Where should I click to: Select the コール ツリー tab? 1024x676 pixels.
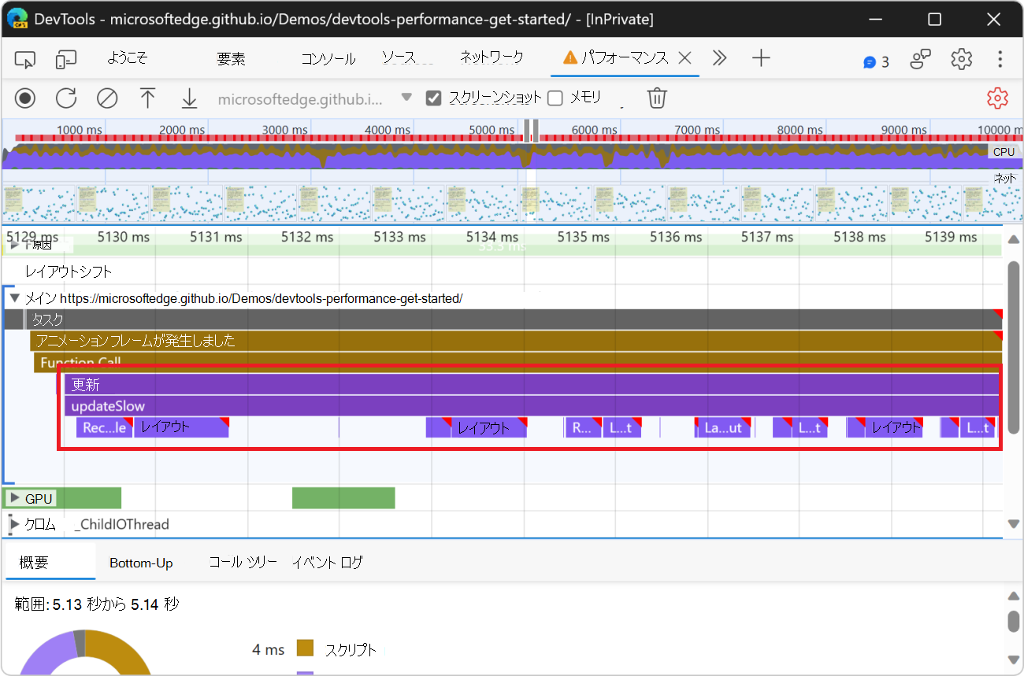click(x=243, y=563)
